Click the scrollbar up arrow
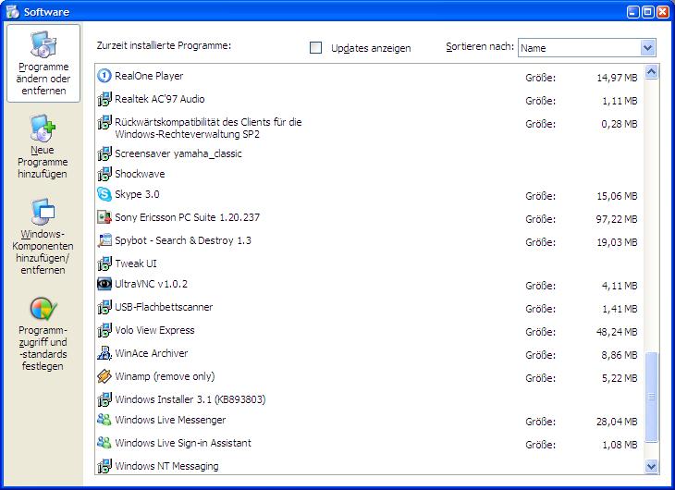The height and width of the screenshot is (490, 675). [x=651, y=72]
